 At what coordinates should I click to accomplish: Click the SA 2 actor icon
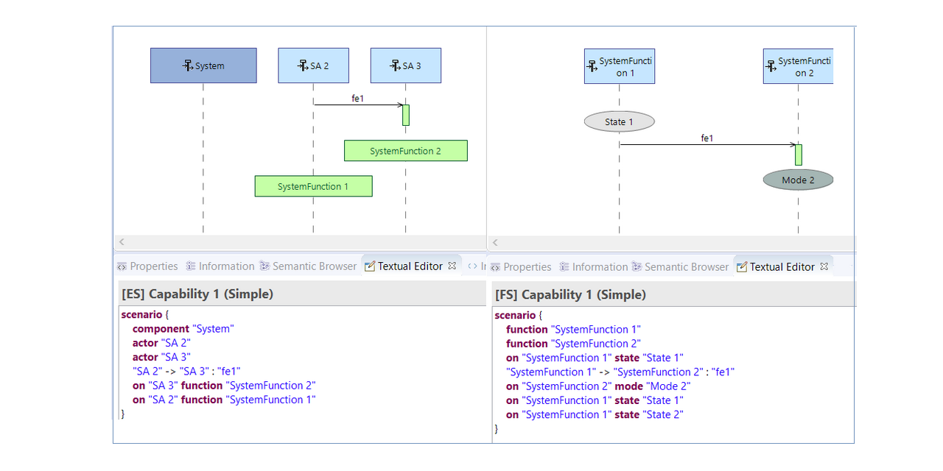(303, 65)
